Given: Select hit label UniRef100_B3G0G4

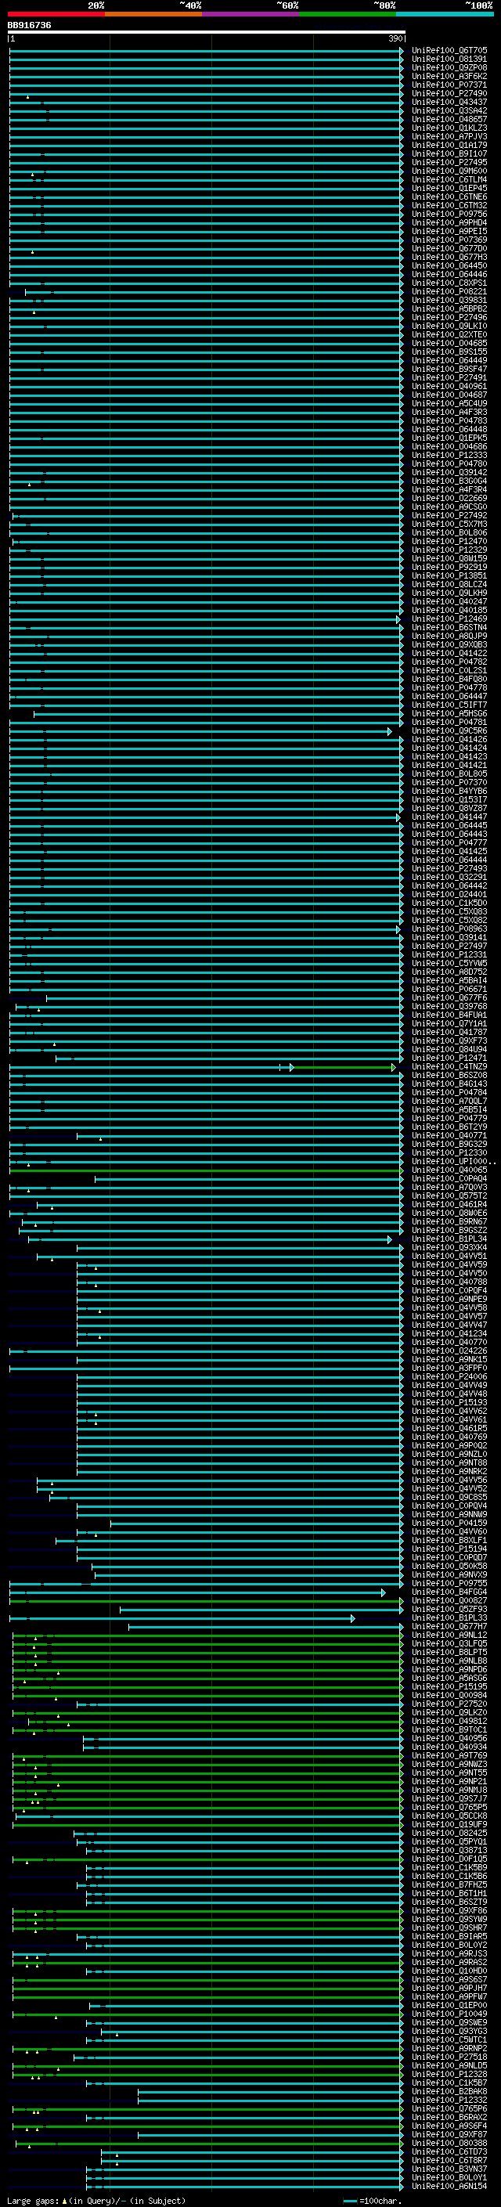Looking at the screenshot, I should coord(449,481).
